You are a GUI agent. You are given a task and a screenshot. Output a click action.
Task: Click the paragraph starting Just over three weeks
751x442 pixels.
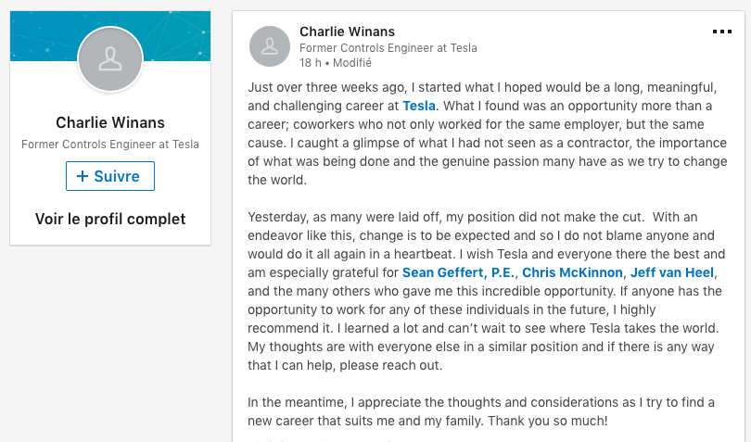(x=488, y=133)
